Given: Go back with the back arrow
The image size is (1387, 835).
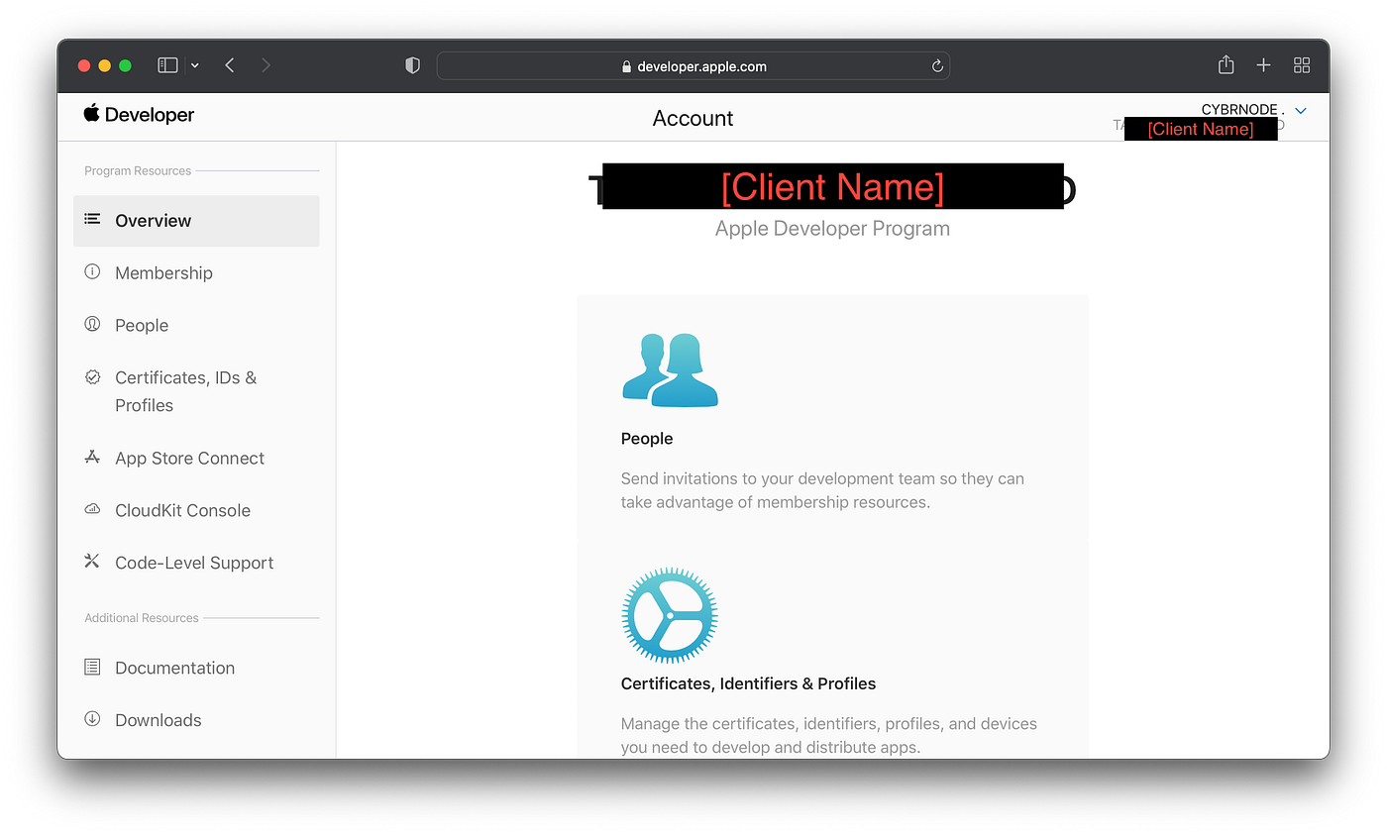Looking at the screenshot, I should click(230, 65).
